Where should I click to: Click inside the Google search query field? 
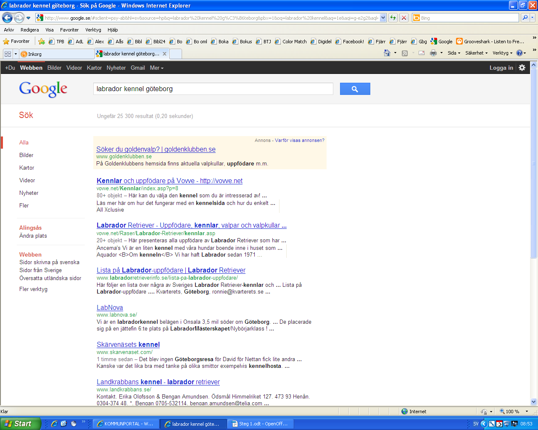pos(213,89)
